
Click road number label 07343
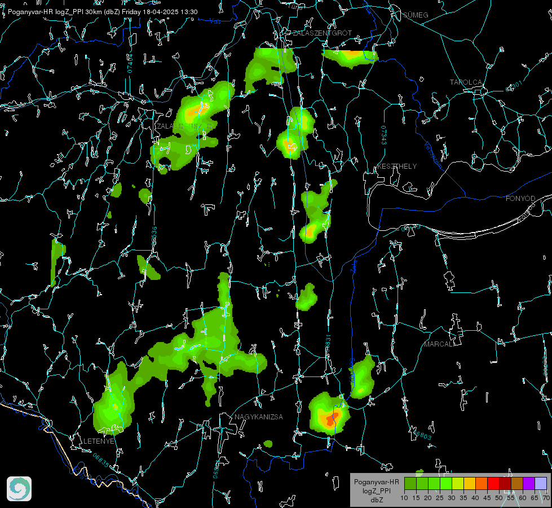(384, 135)
